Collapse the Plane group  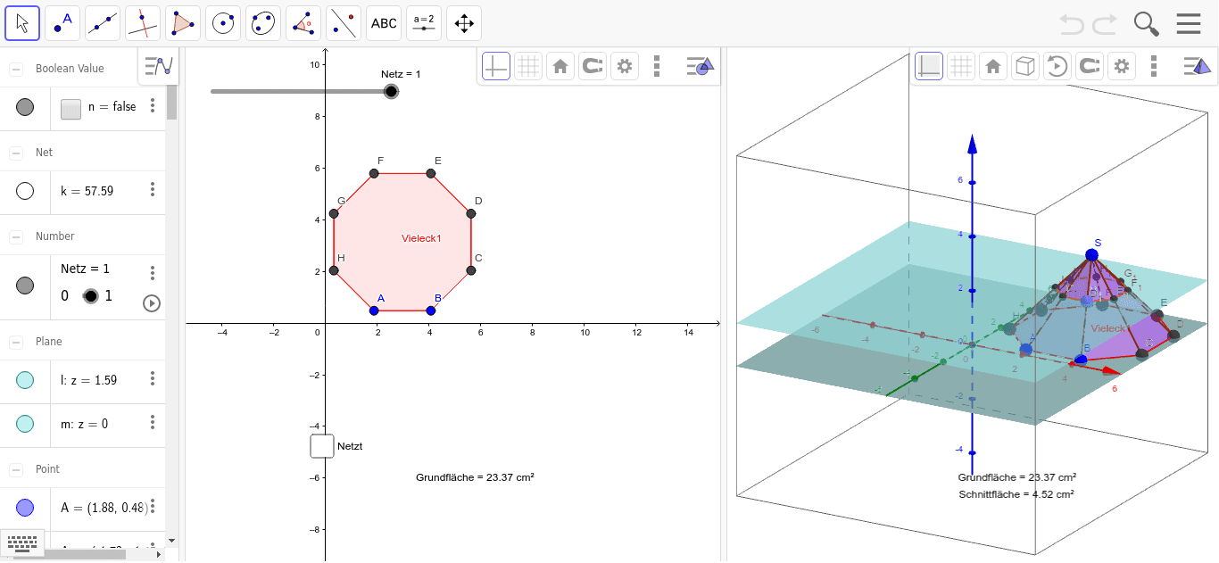(16, 342)
